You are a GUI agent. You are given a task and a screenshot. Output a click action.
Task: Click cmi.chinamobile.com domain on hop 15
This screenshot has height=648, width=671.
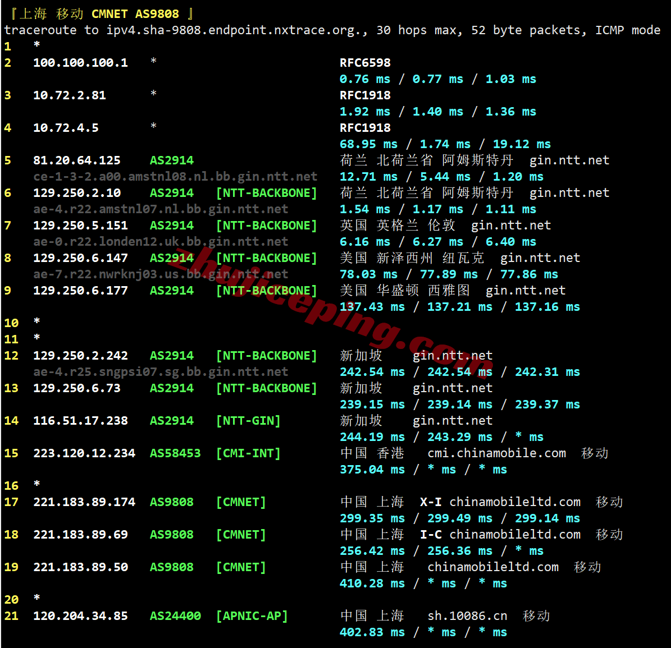point(496,453)
